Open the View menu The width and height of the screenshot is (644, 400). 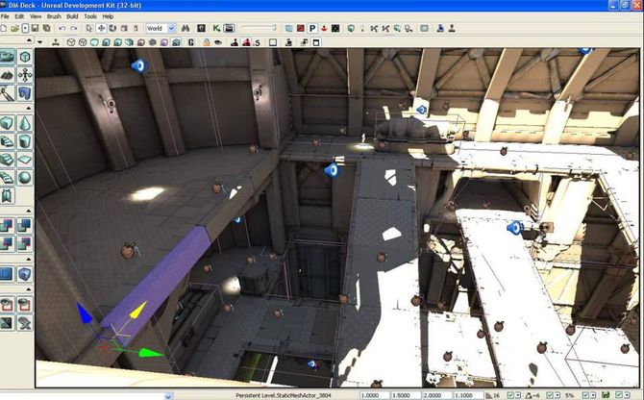(x=36, y=16)
